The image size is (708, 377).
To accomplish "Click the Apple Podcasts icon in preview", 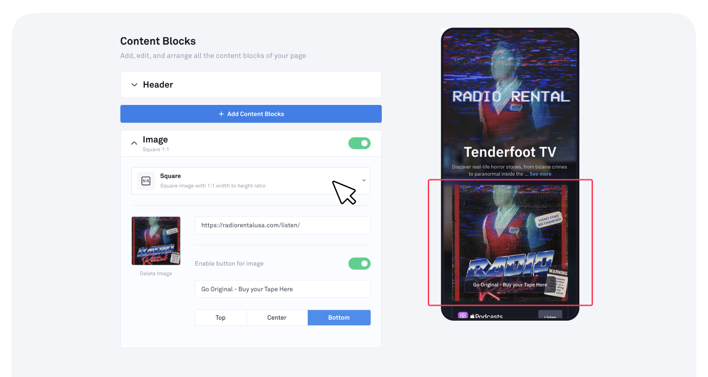I will tap(463, 316).
